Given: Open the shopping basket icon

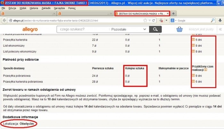Looking at the screenshot, I should pyautogui.click(x=180, y=29).
